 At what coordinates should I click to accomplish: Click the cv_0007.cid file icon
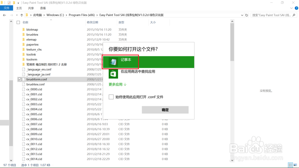pyautogui.click(x=23, y=124)
